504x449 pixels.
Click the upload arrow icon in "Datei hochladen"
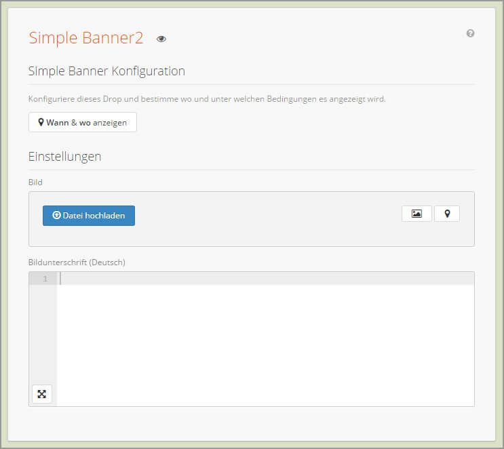pos(56,216)
